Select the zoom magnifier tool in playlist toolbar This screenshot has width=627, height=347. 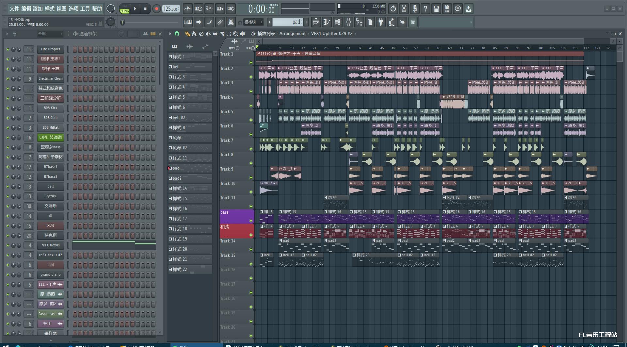[x=235, y=34]
